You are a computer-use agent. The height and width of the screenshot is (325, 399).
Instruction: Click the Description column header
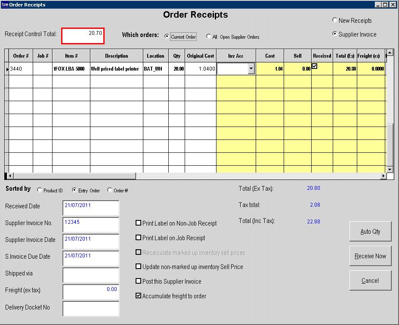coord(117,56)
